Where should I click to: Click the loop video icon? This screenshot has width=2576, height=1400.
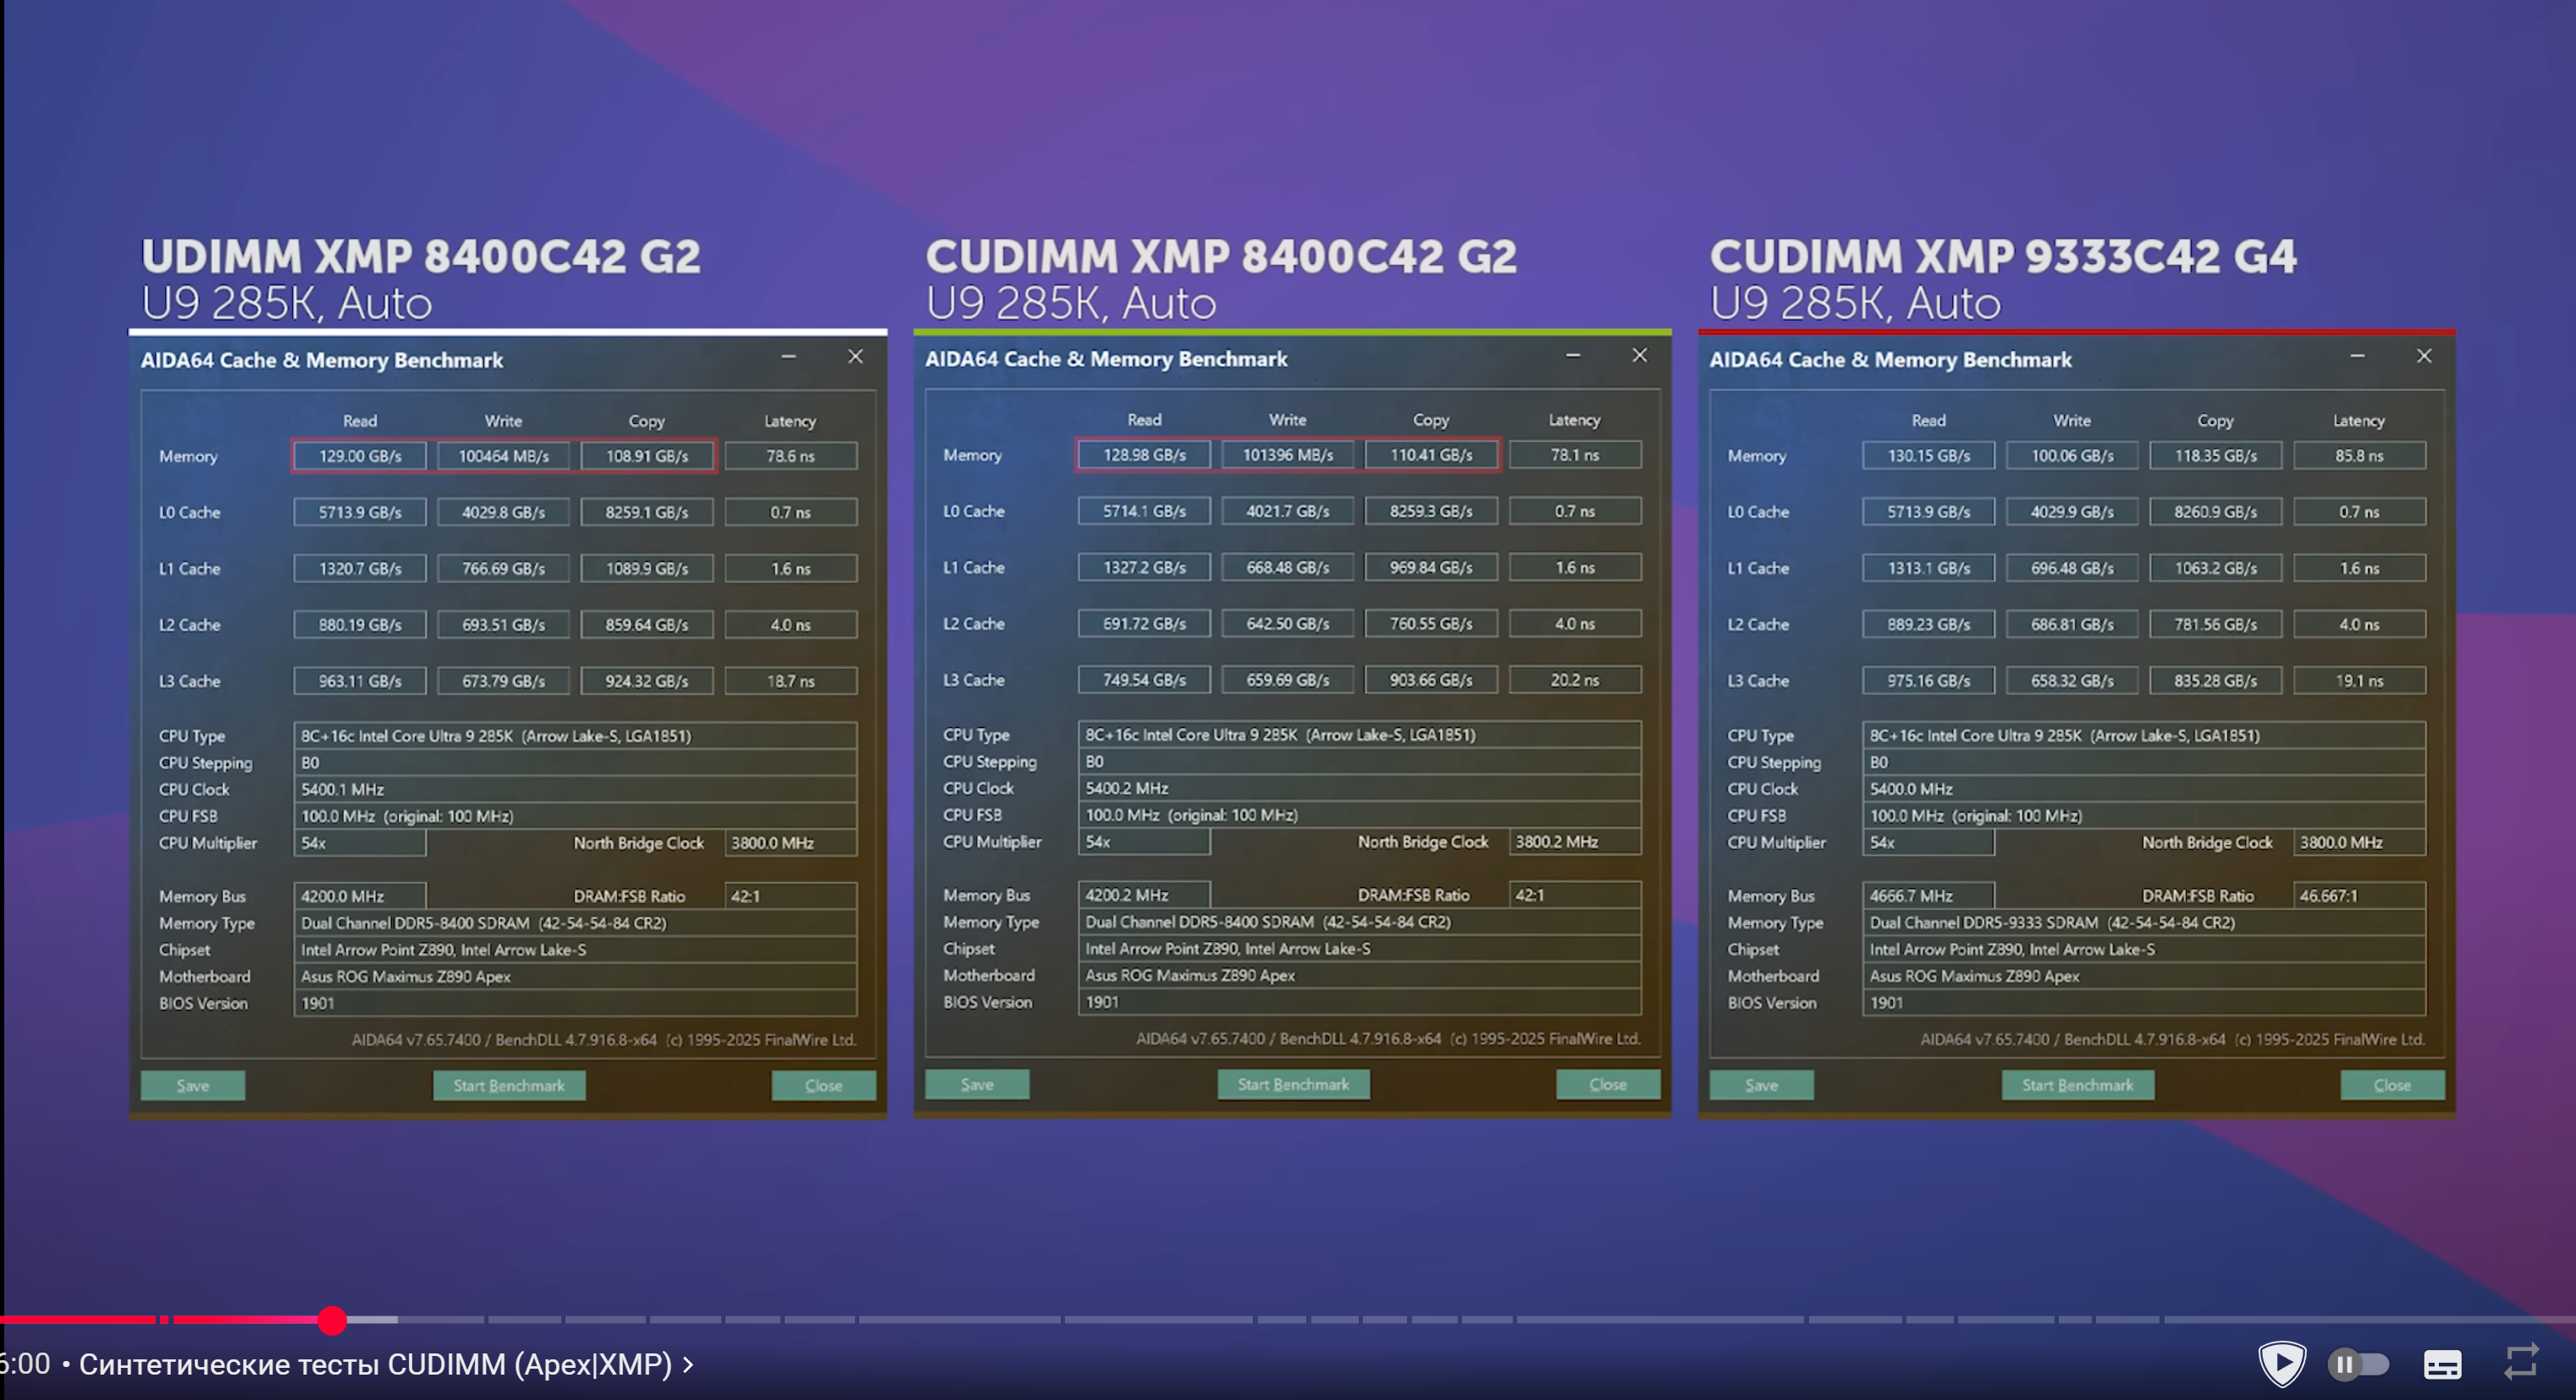click(2521, 1362)
